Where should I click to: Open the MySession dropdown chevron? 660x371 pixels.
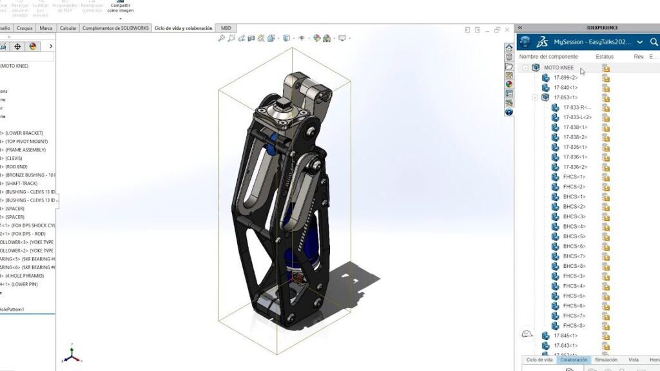(640, 42)
